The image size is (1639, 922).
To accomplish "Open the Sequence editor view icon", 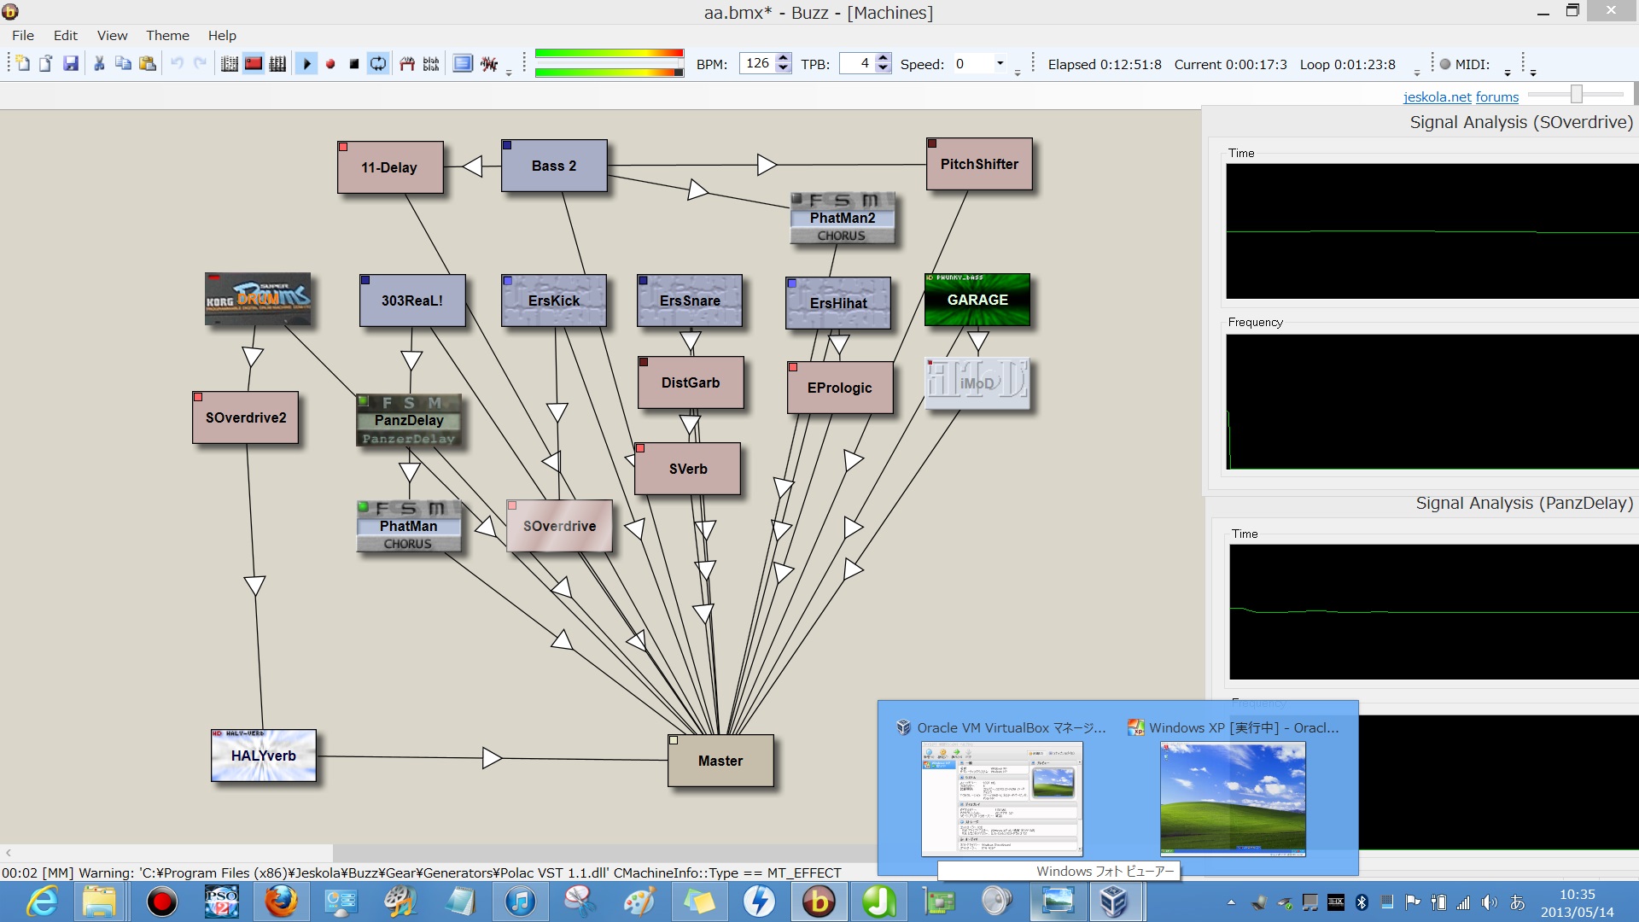I will 277,64.
